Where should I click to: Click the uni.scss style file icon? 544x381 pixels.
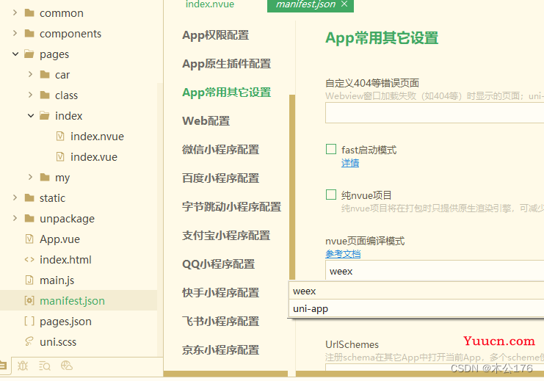click(29, 341)
